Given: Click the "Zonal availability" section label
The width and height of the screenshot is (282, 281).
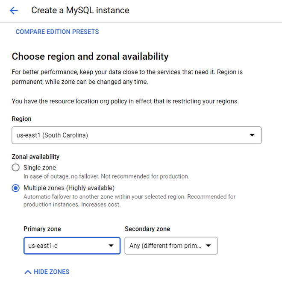Looking at the screenshot, I should pyautogui.click(x=35, y=157).
